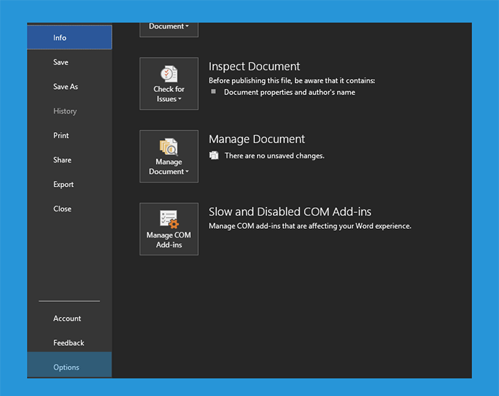
Task: Choose Save As from the sidebar
Action: click(69, 87)
